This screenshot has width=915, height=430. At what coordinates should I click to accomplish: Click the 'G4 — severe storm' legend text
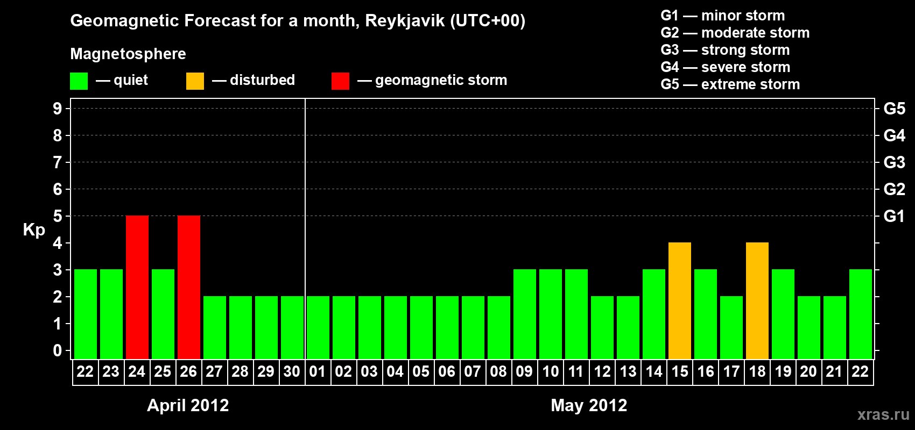(x=726, y=67)
